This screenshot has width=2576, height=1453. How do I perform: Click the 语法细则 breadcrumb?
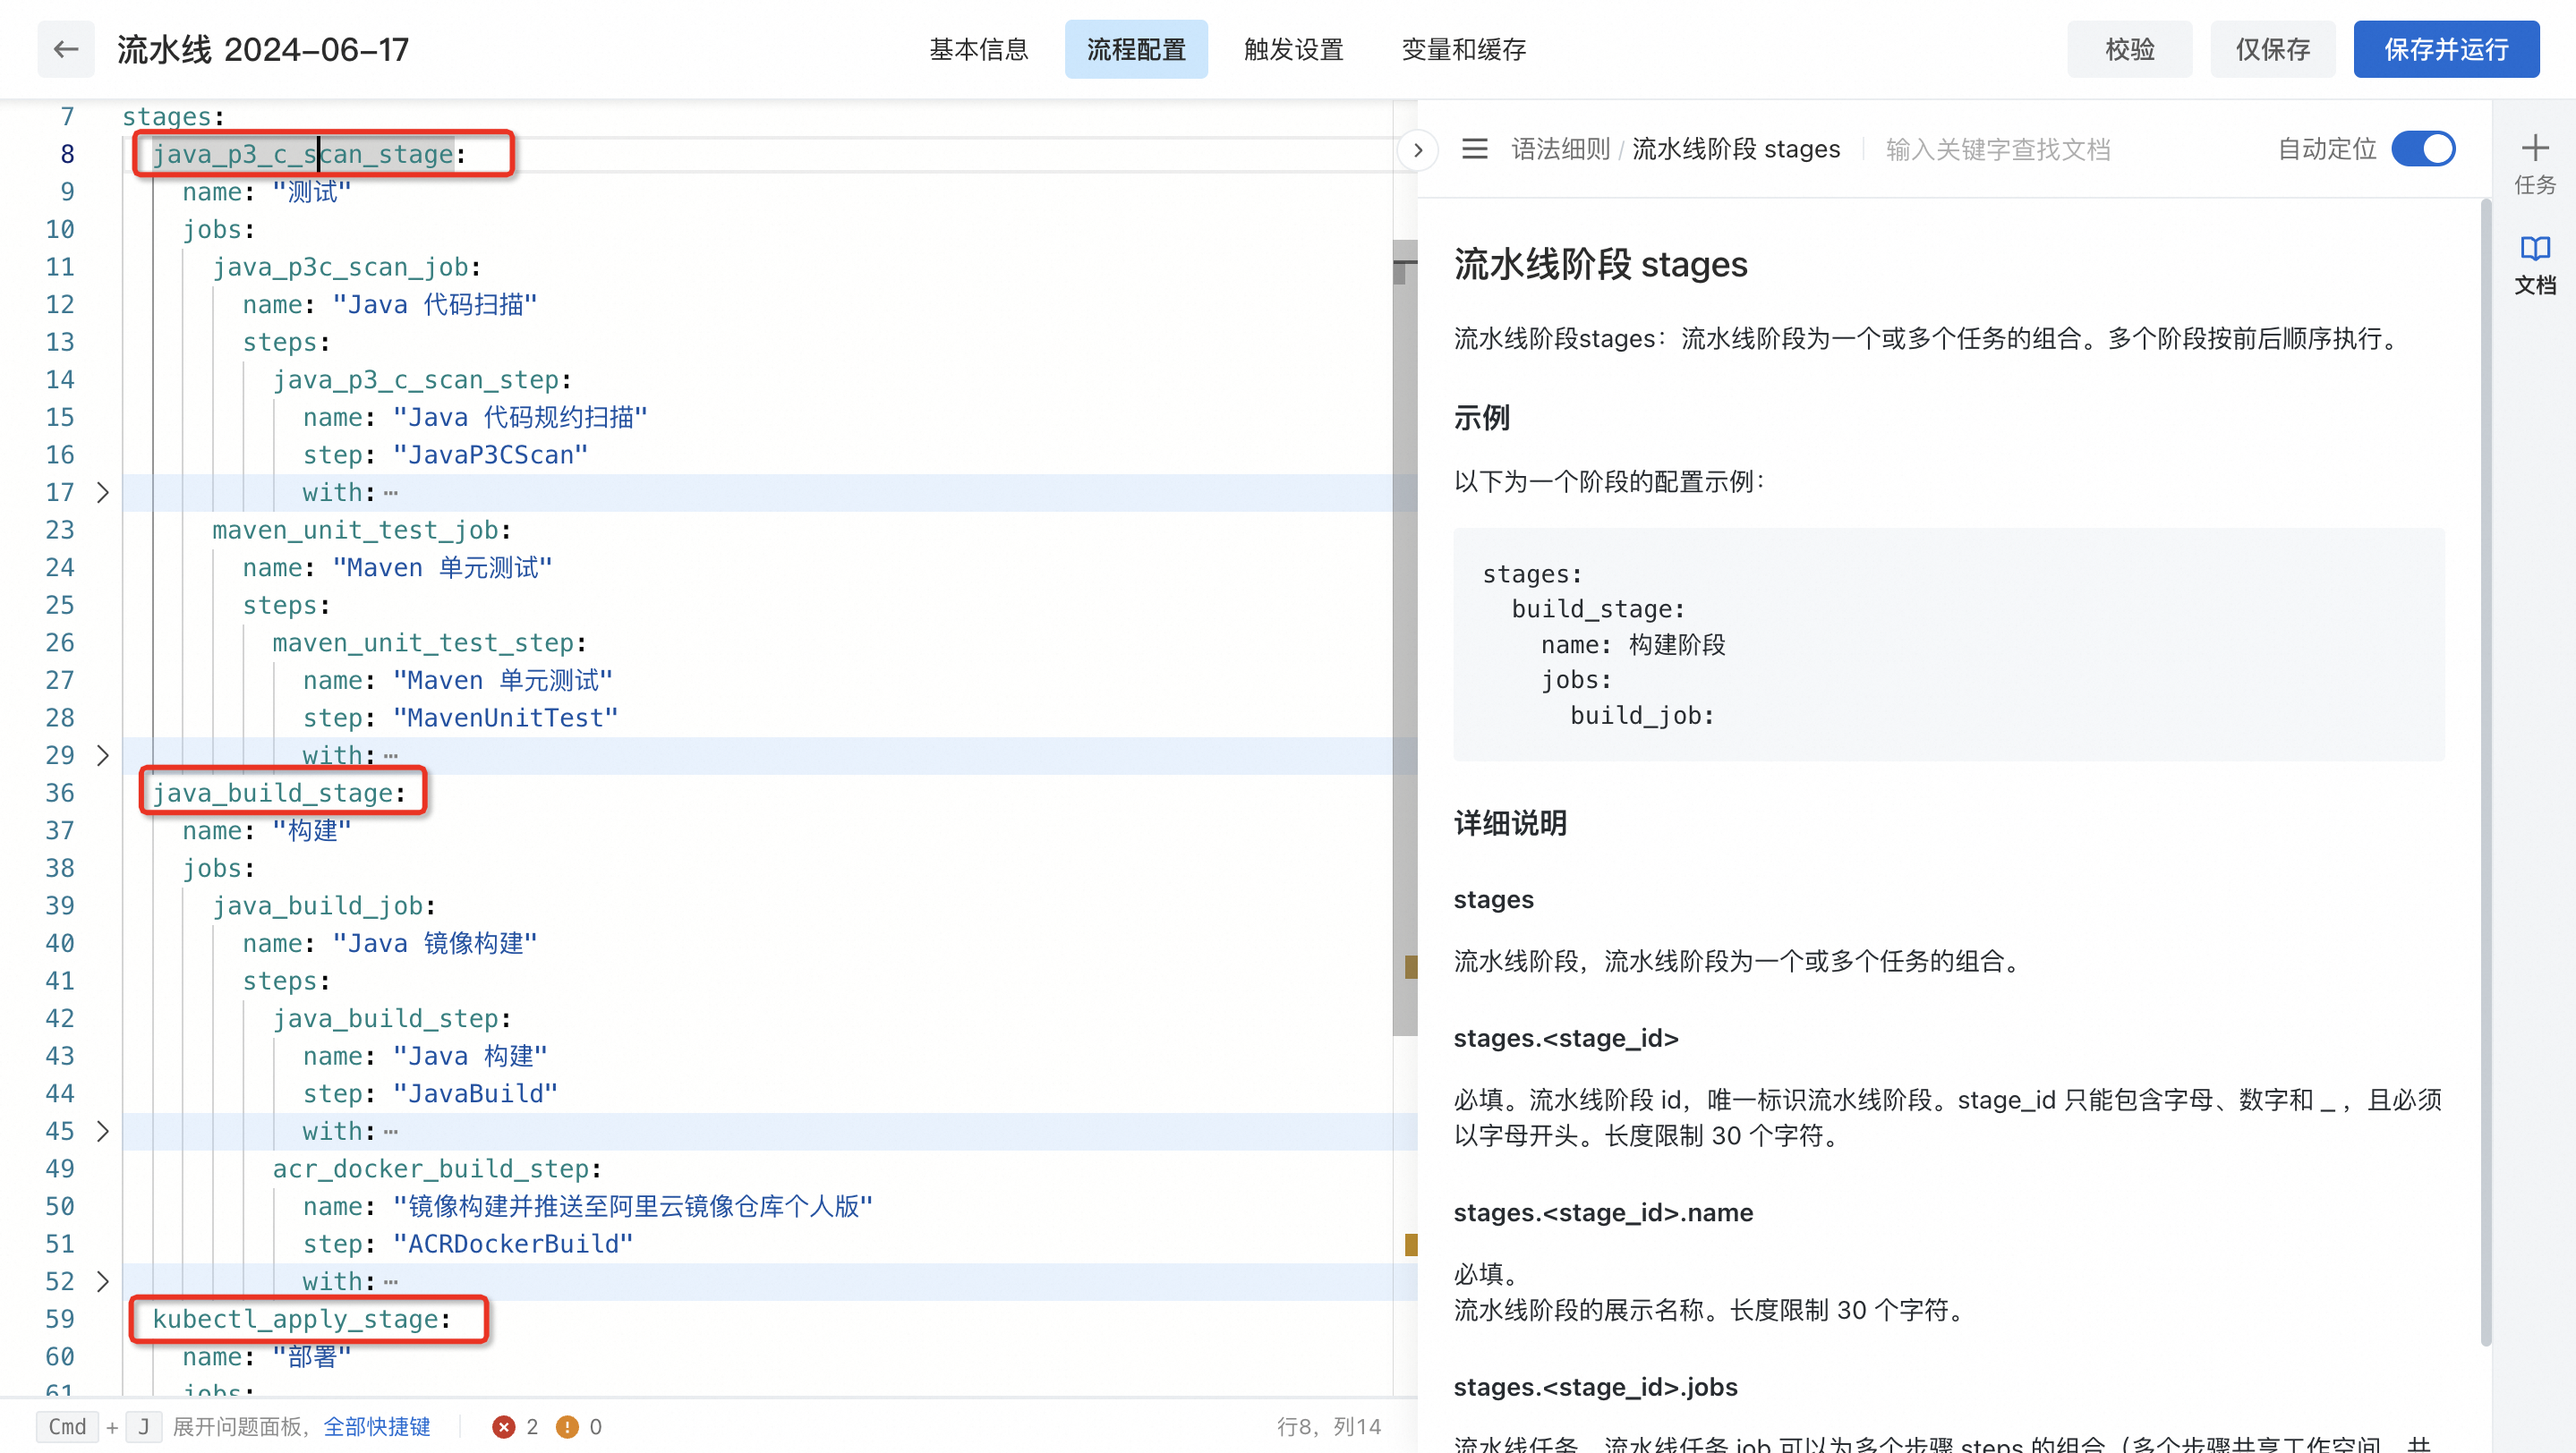pyautogui.click(x=1560, y=150)
